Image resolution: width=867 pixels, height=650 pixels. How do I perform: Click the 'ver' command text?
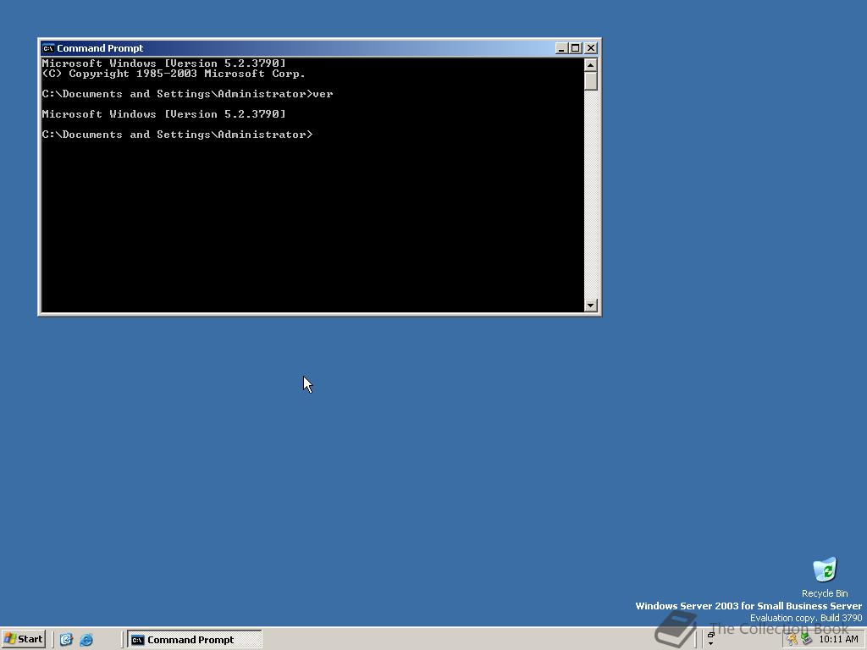click(323, 94)
